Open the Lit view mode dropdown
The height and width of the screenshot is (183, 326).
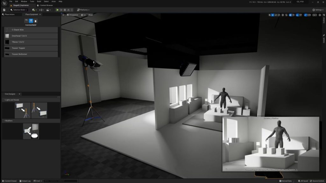[83, 15]
